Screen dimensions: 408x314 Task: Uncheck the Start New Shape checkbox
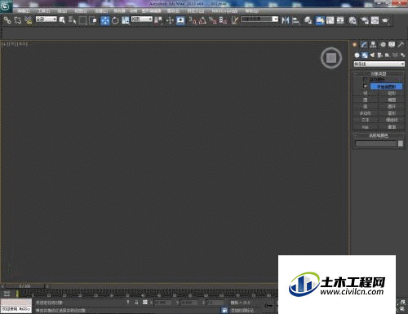pyautogui.click(x=365, y=86)
